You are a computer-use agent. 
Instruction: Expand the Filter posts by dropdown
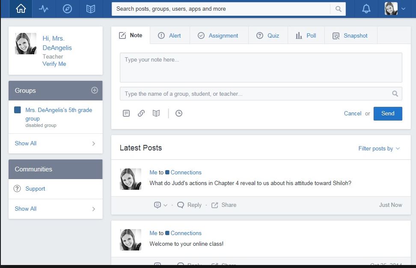[x=379, y=148]
